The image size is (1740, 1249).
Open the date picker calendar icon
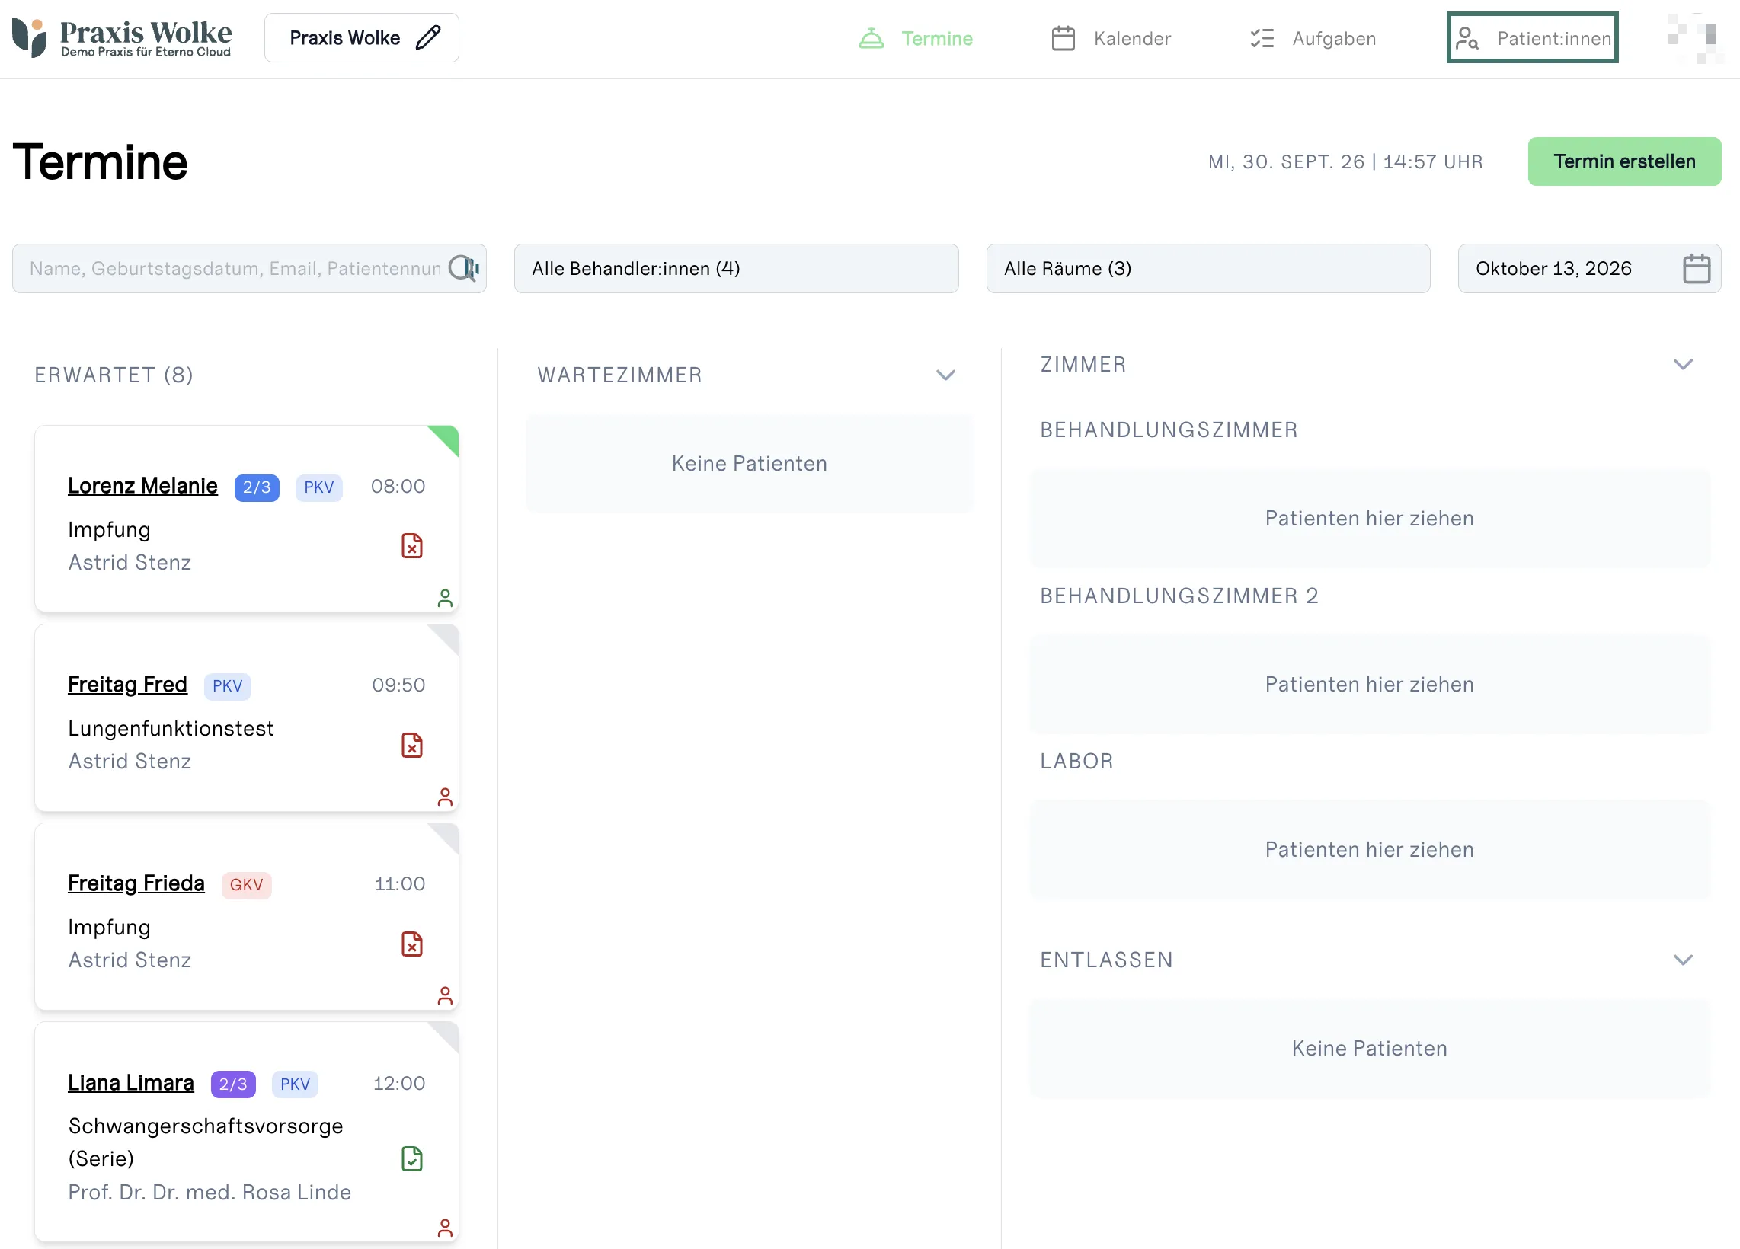[x=1697, y=268]
